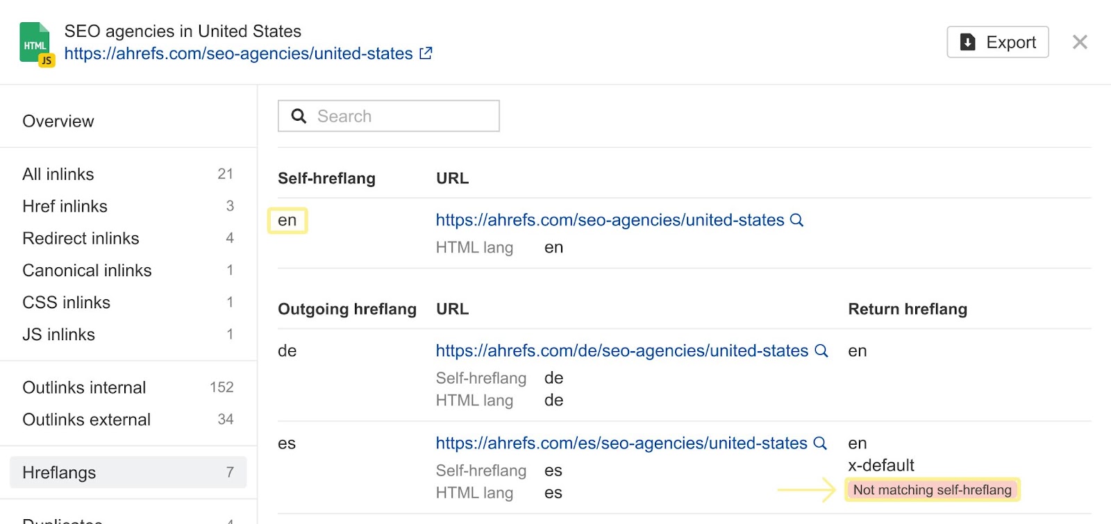This screenshot has width=1111, height=524.
Task: View Canonical inlinks
Action: click(87, 270)
